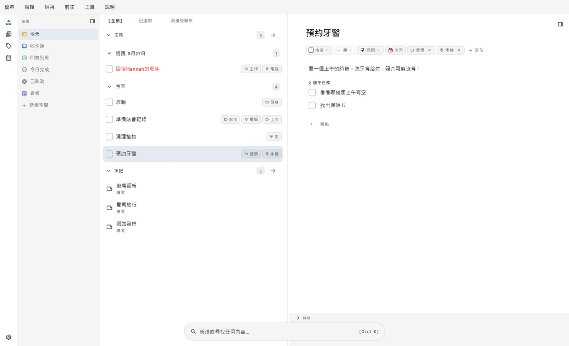The image size is (569, 346).
Task: Open the 檔案 menu
Action: click(9, 7)
